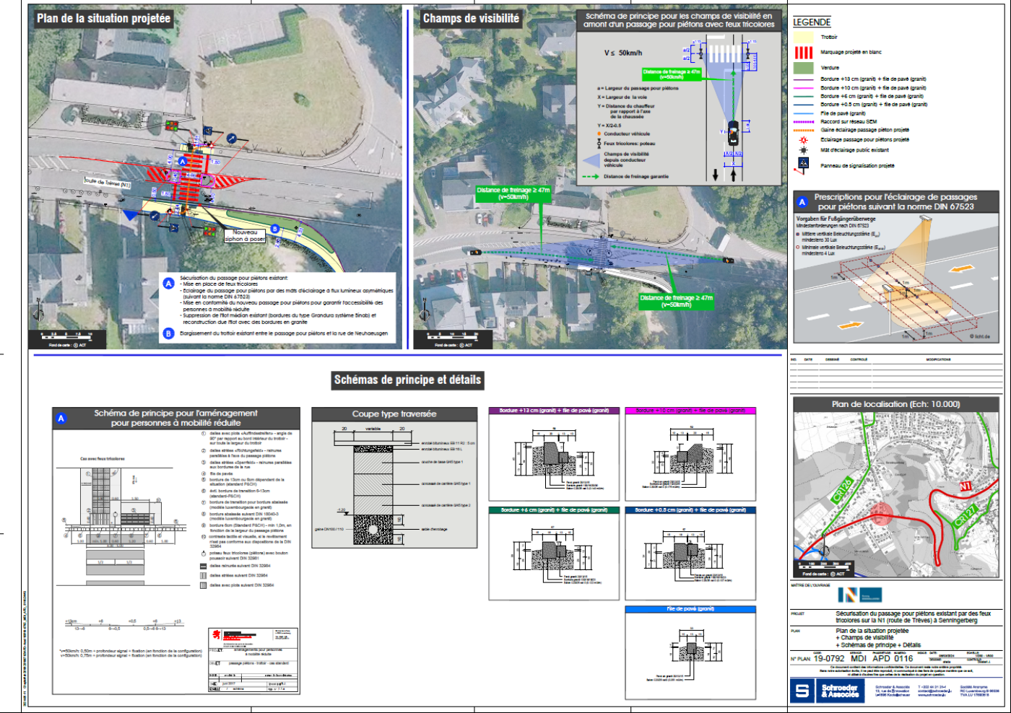Click the CR126 road label on map
This screenshot has width=1011, height=713.
[x=843, y=490]
